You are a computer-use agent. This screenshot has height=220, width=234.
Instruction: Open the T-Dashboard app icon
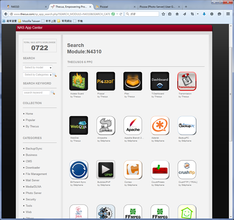tap(160, 81)
